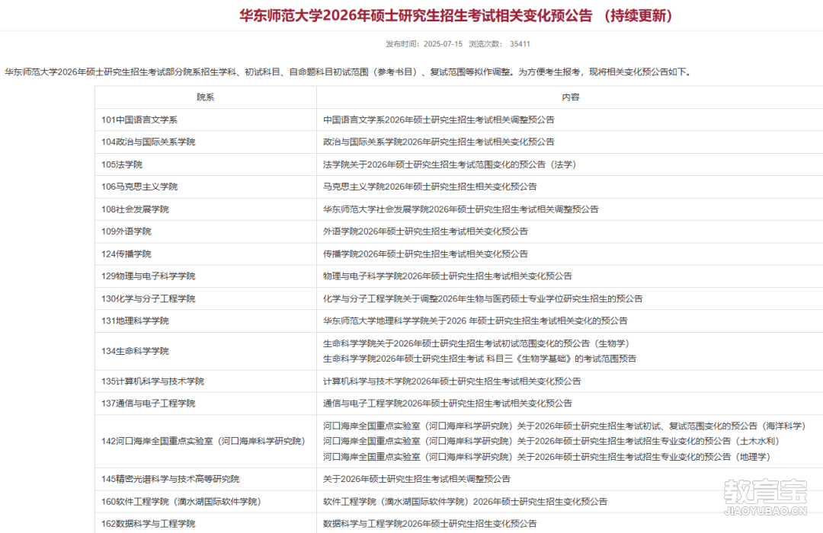The image size is (823, 533).
Task: Open 政治与国际关系学院2026年硕士研究生招生考试相关变化预公告
Action: tap(438, 142)
